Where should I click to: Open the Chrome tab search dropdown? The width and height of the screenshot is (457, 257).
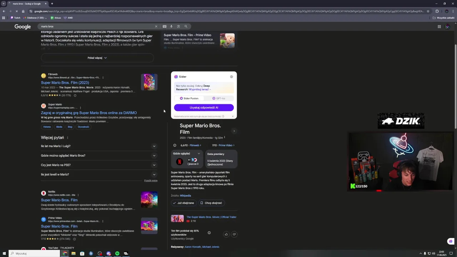coord(4,4)
